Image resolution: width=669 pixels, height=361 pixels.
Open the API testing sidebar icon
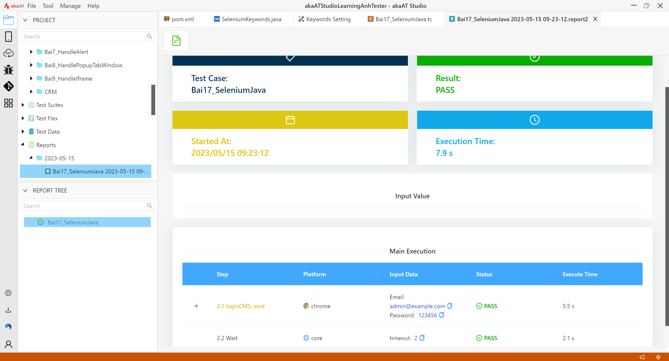(8, 53)
